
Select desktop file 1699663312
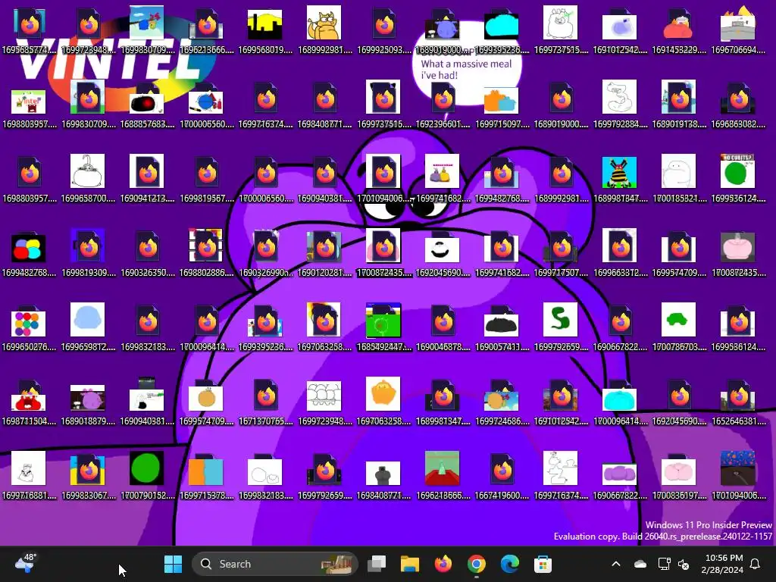tap(620, 252)
